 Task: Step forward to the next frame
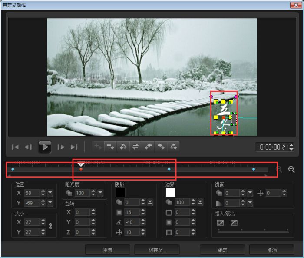[61, 147]
